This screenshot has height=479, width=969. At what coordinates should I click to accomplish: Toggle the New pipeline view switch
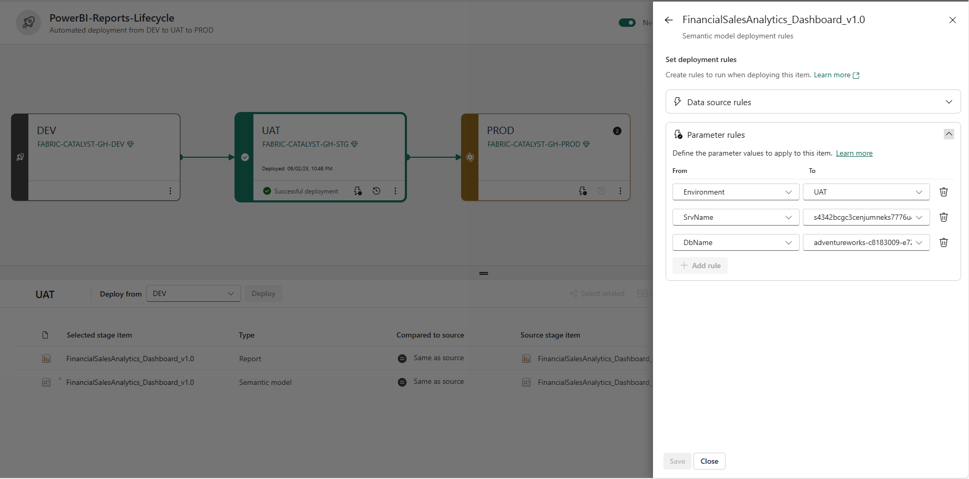pyautogui.click(x=627, y=23)
